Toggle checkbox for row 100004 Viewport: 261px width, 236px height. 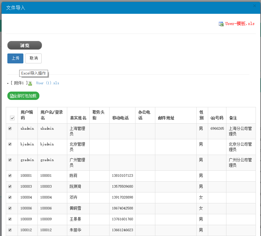pyautogui.click(x=10, y=197)
